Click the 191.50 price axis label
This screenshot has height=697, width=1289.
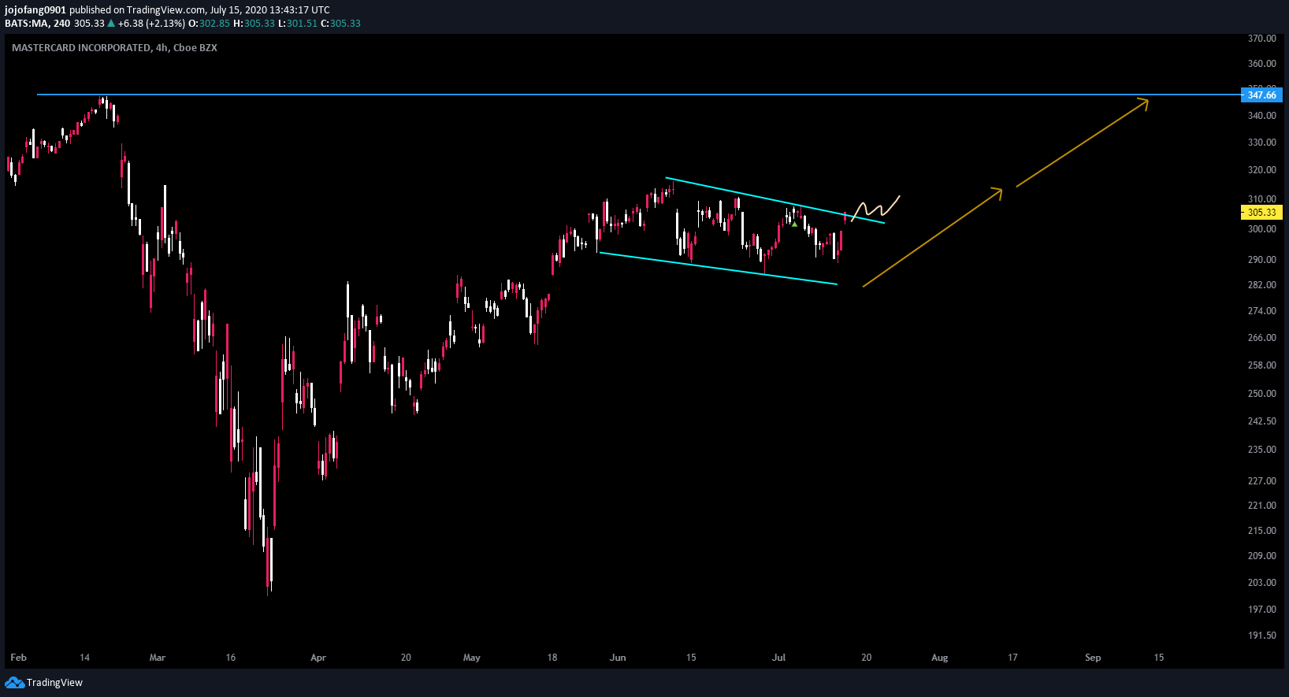pyautogui.click(x=1261, y=635)
